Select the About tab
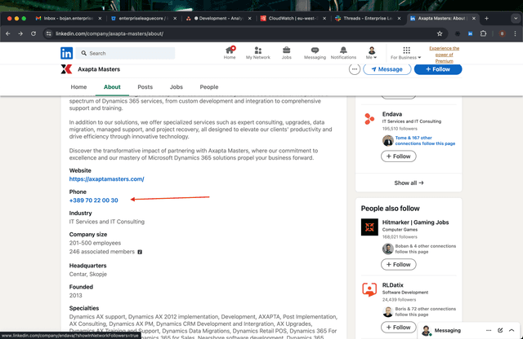 click(112, 87)
